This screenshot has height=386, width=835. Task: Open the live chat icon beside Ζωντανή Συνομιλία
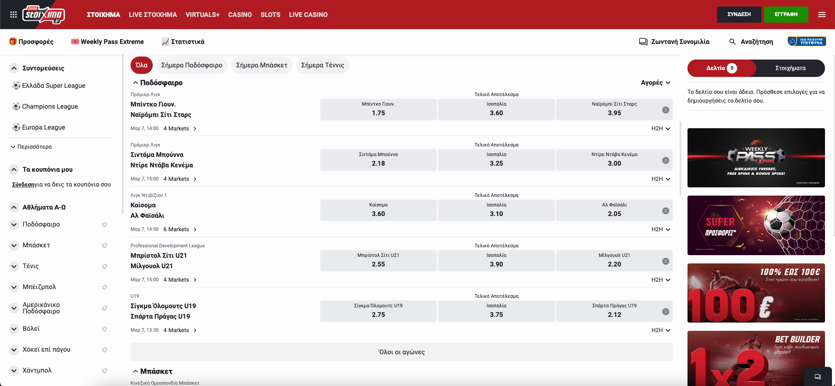(643, 42)
